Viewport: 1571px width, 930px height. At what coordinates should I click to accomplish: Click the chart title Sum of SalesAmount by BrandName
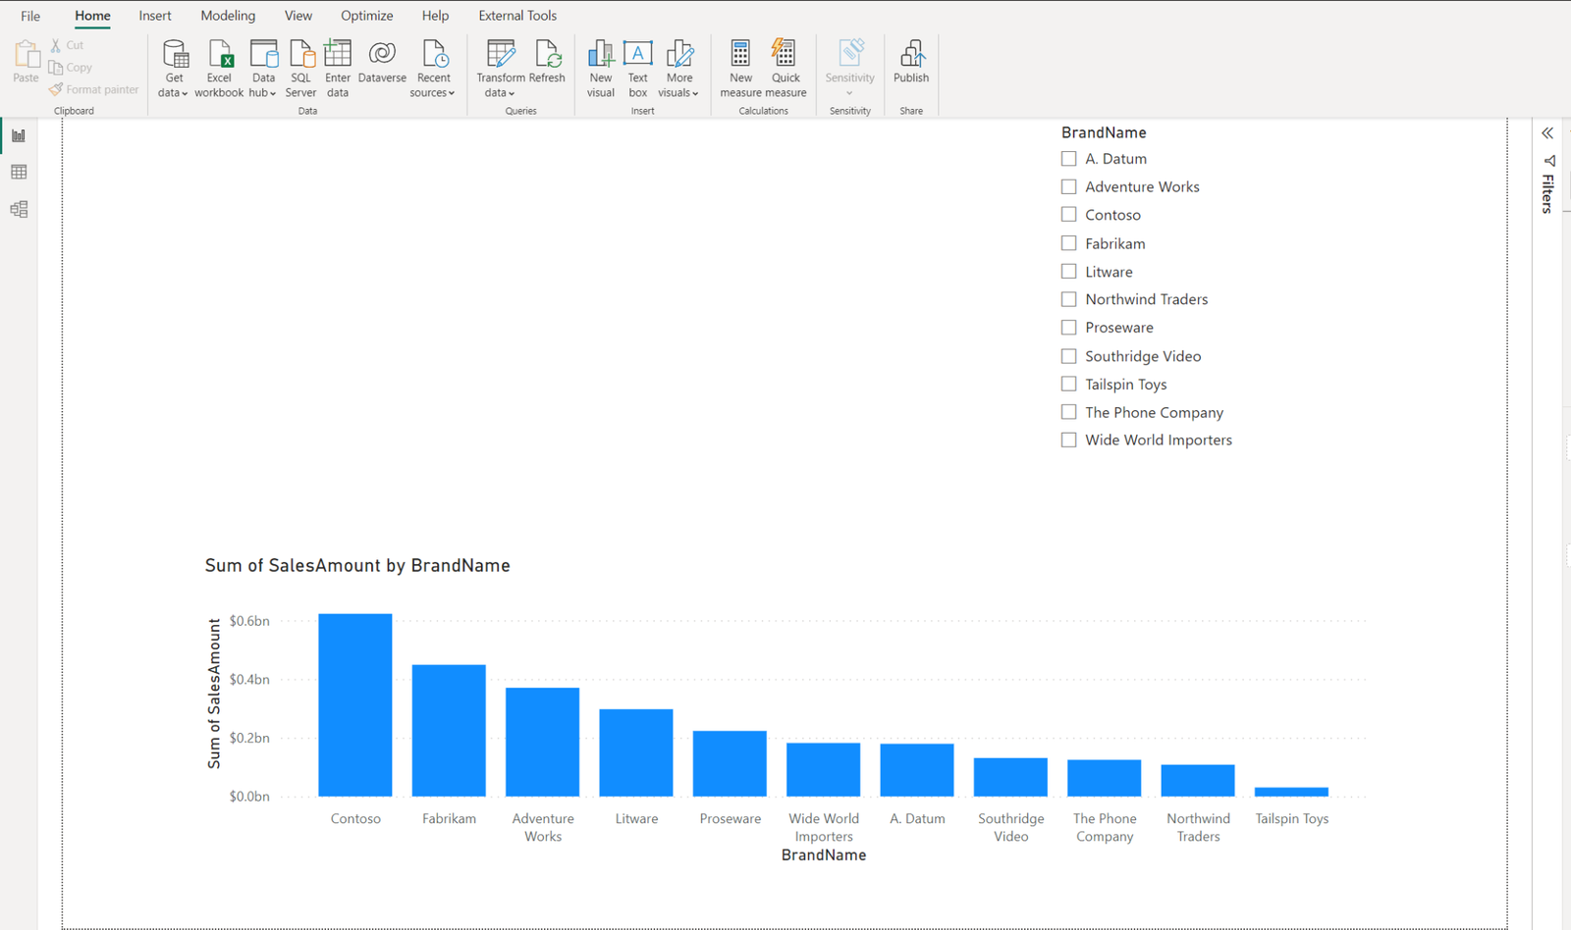pyautogui.click(x=357, y=566)
